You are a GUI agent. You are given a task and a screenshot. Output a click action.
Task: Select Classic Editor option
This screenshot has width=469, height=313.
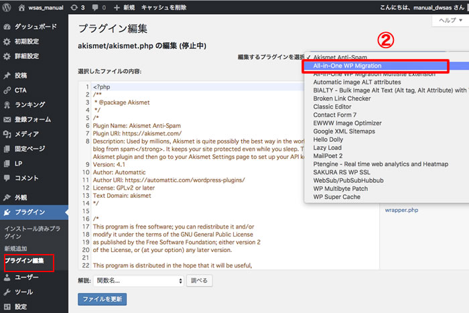tap(387, 107)
